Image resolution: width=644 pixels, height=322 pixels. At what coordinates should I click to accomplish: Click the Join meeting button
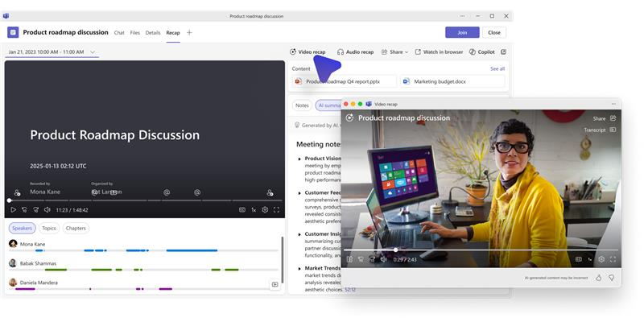tap(461, 33)
